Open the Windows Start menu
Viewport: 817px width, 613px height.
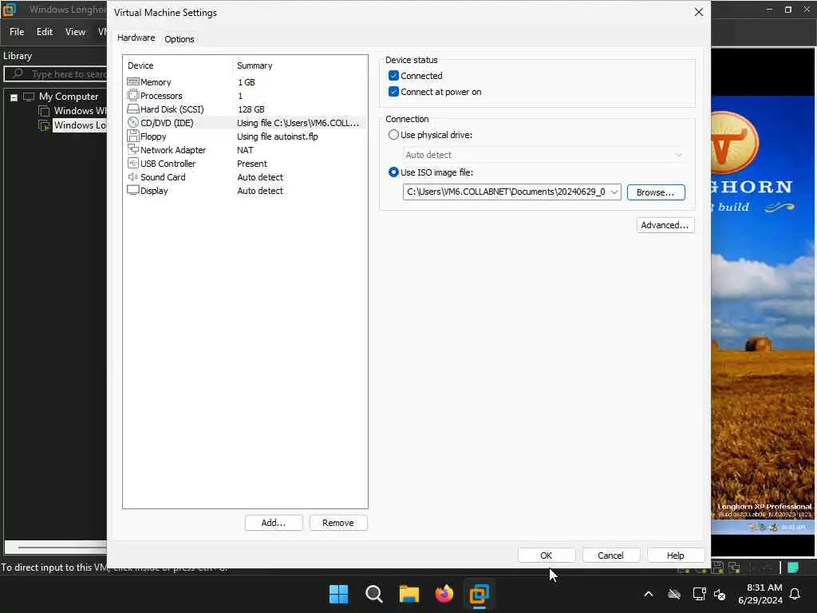[x=338, y=594]
